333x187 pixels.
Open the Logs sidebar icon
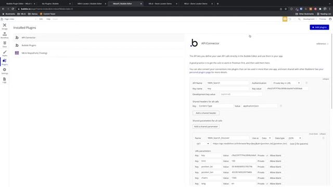pos(5,80)
